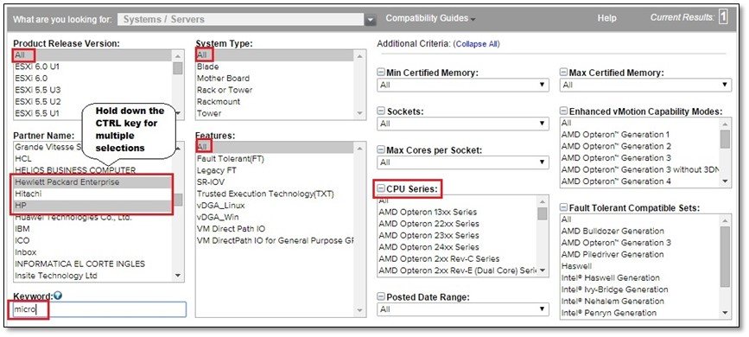This screenshot has width=749, height=337.
Task: Collapse the Min Certified Memory minus icon
Action: (381, 73)
